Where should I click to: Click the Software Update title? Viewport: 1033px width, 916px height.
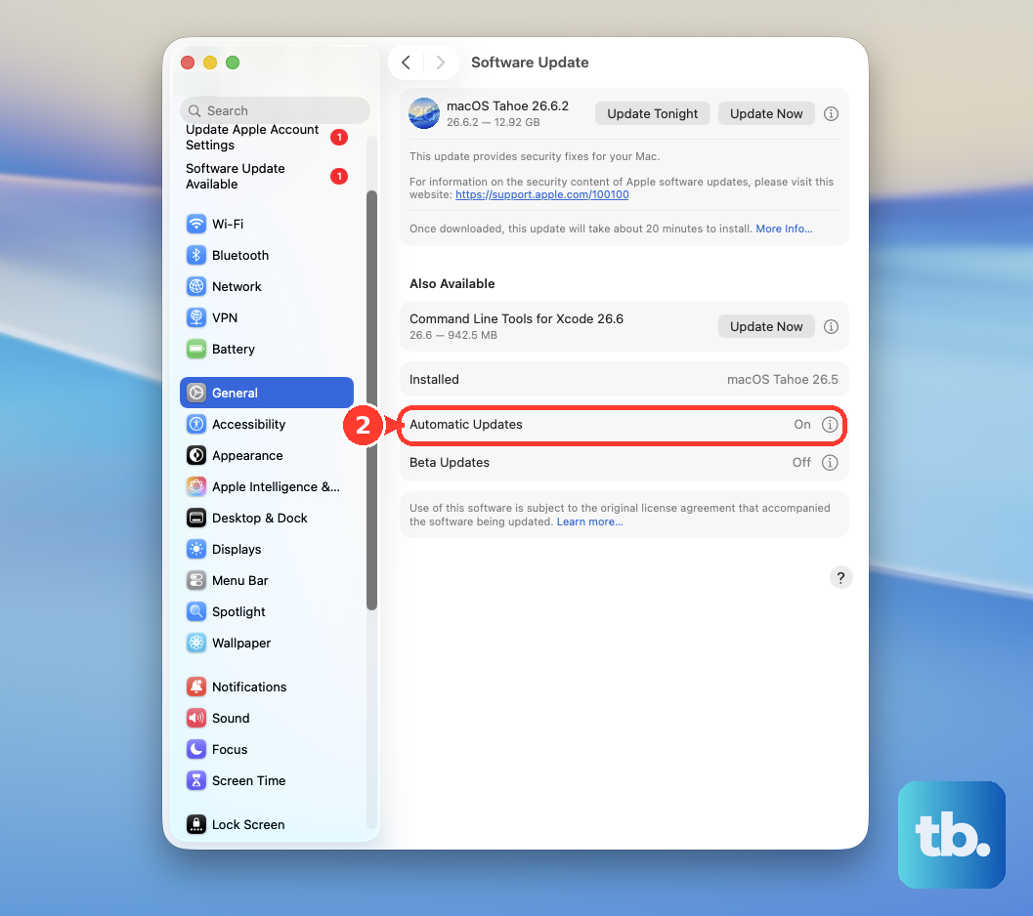click(530, 62)
